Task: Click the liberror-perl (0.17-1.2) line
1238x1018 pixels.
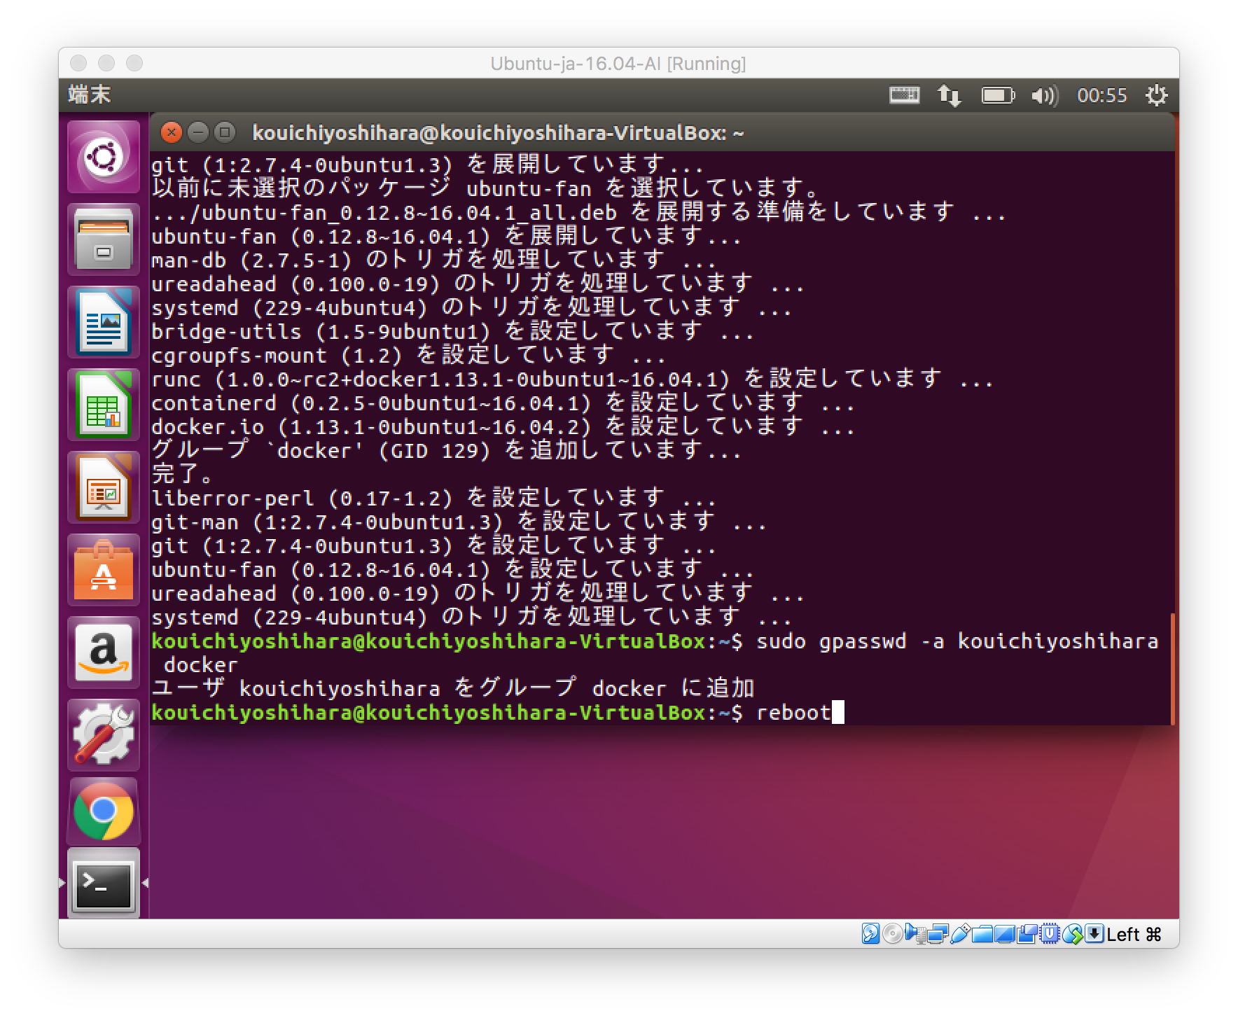Action: tap(433, 498)
